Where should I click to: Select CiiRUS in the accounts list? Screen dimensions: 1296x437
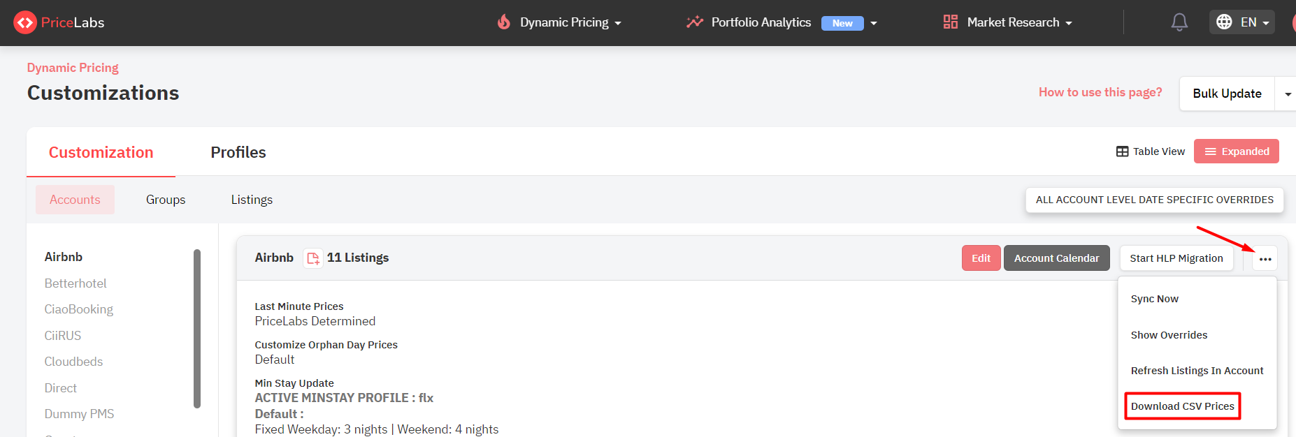[63, 336]
